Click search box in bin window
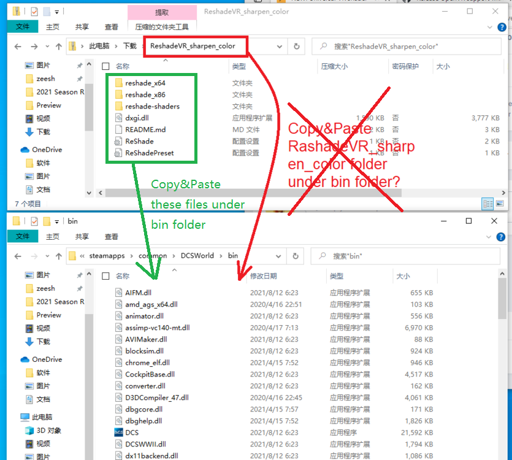 point(405,256)
